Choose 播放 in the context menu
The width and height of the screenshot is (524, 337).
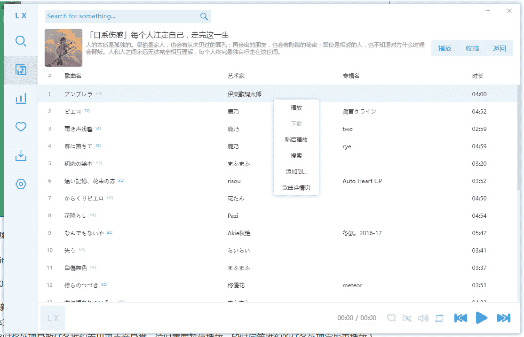pyautogui.click(x=296, y=107)
